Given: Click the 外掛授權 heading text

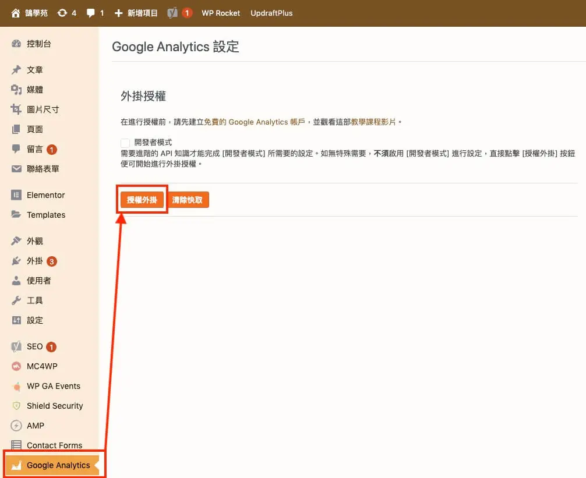Looking at the screenshot, I should tap(143, 96).
